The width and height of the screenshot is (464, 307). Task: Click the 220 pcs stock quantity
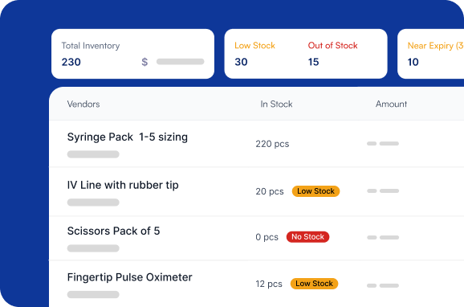tap(272, 144)
